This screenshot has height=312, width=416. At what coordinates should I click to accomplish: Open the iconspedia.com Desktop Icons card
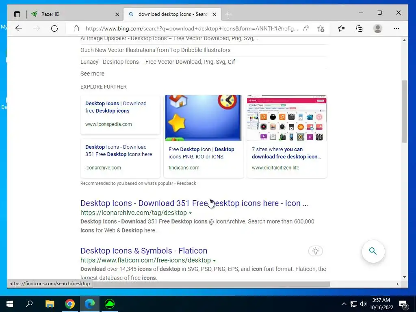coord(120,115)
